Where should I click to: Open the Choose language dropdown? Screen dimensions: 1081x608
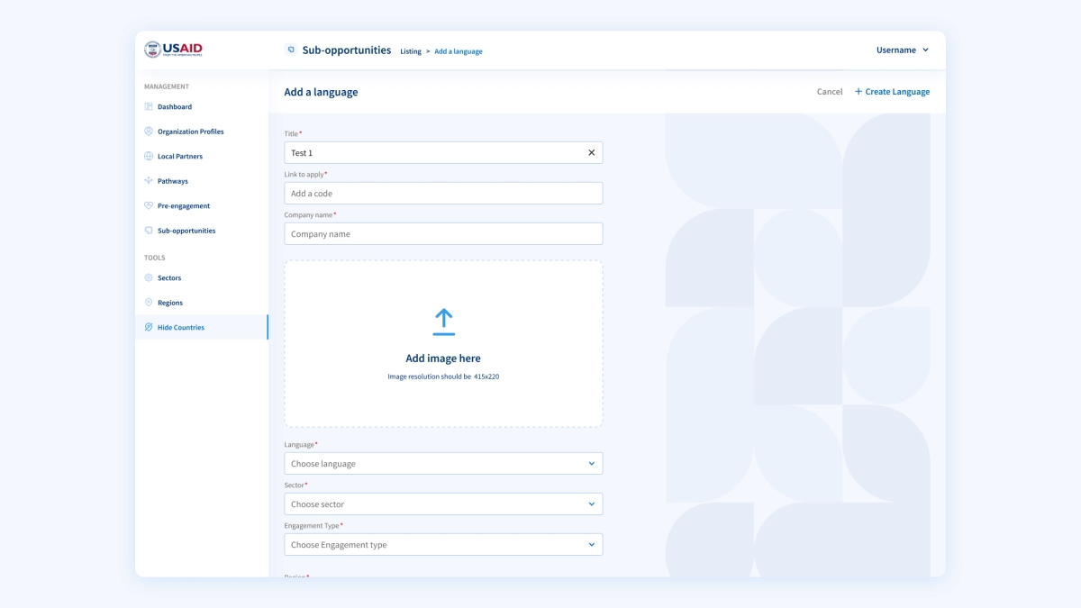[x=443, y=464]
